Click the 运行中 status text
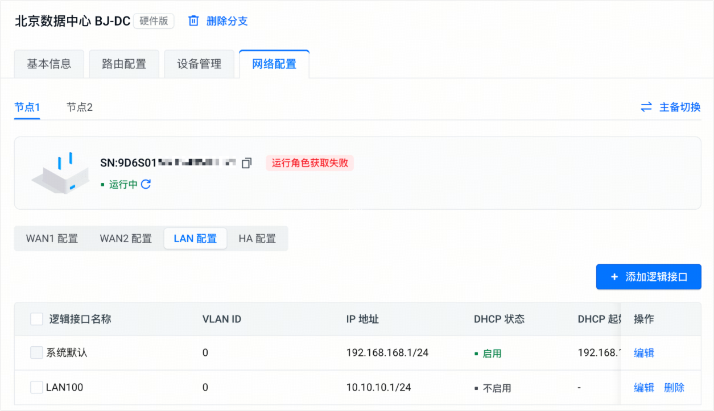 tap(123, 184)
